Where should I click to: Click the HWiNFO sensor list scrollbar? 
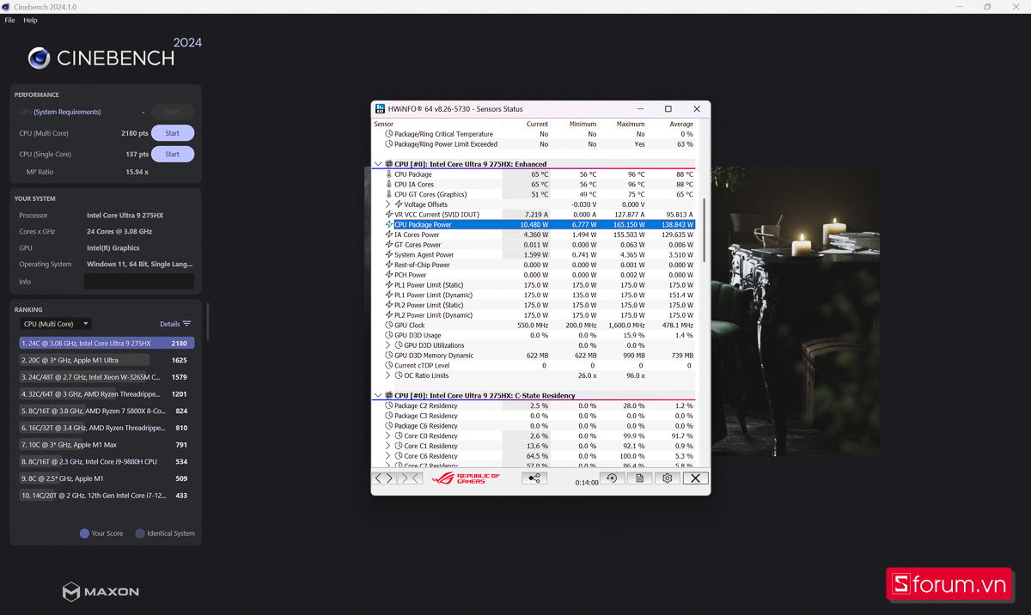[x=704, y=230]
